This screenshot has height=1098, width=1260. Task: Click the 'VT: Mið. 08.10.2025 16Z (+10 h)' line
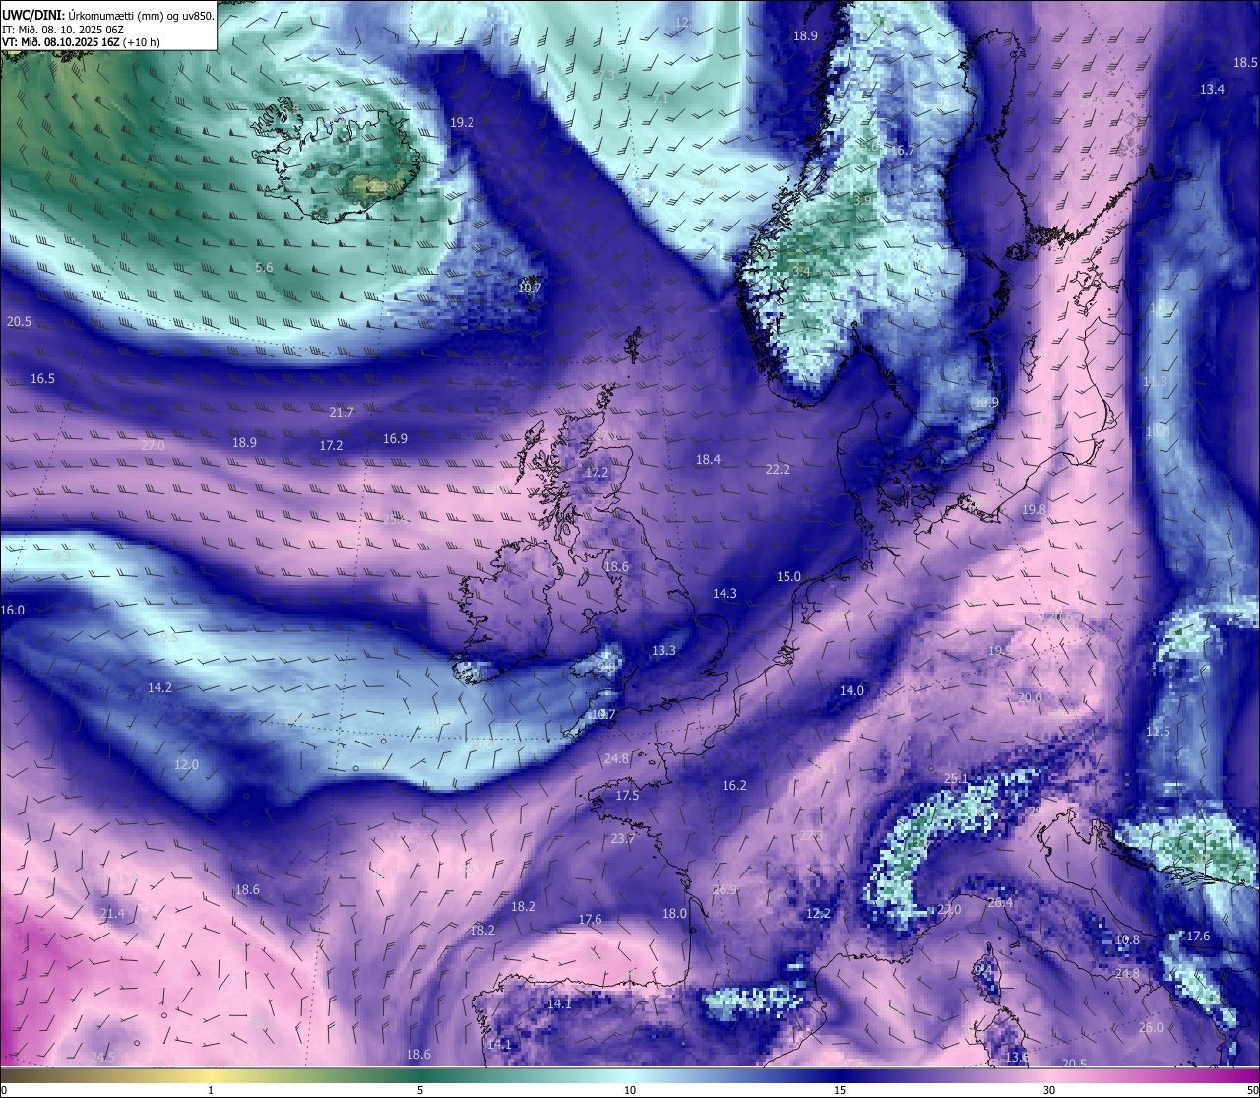coord(81,43)
